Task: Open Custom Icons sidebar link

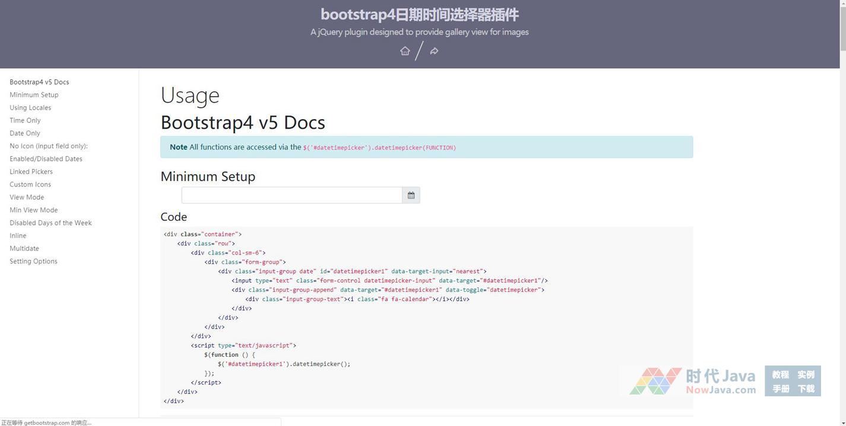Action: point(30,185)
